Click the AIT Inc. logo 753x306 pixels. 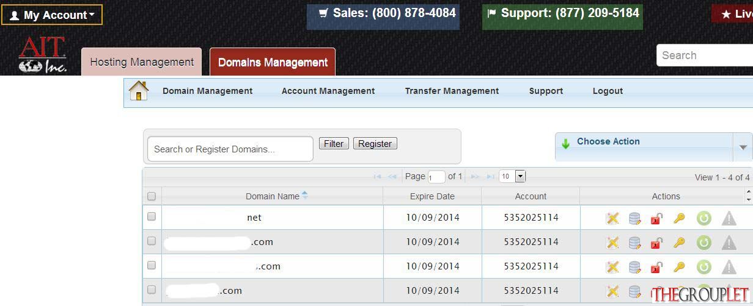tap(43, 55)
